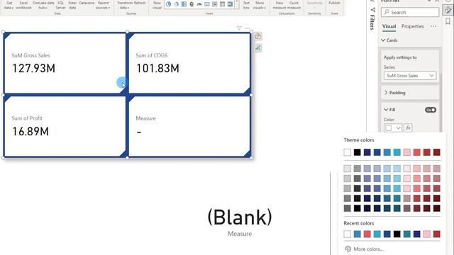454x255 pixels.
Task: Collapse the Cards section
Action: click(389, 40)
